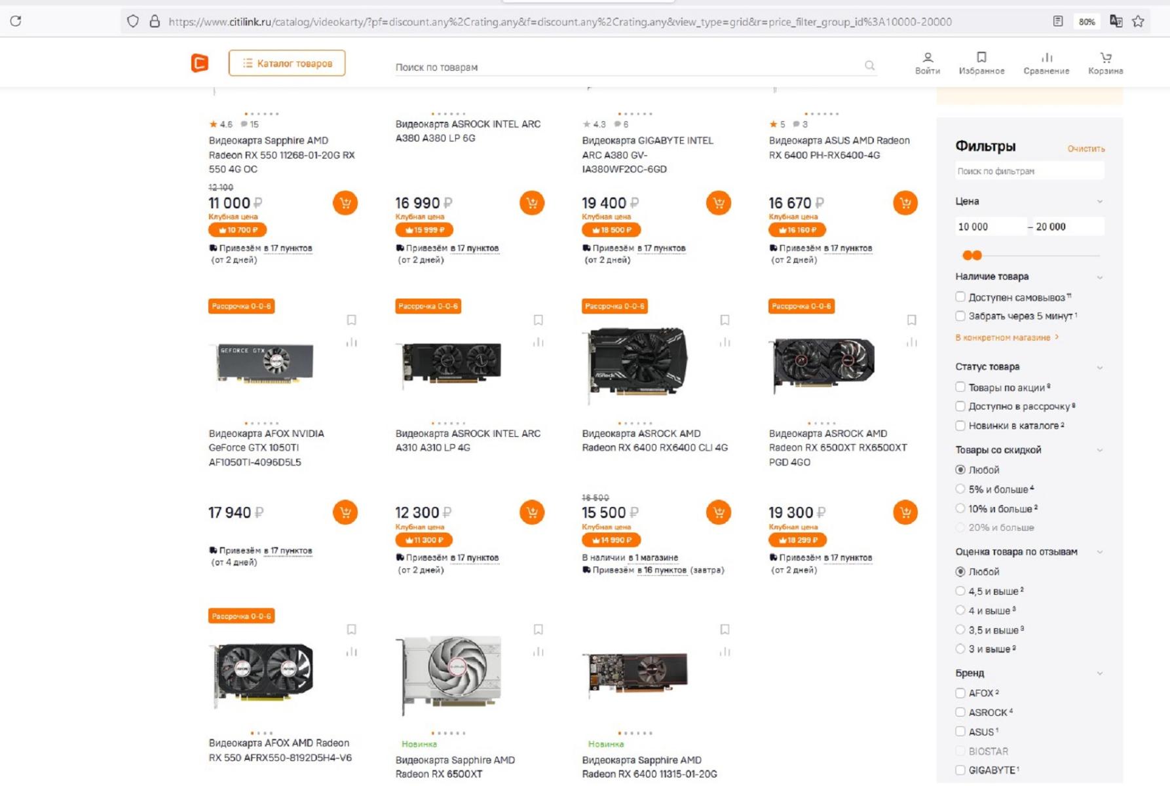The image size is (1170, 786).
Task: Enable Доступен самовывоз checkbox
Action: [960, 297]
